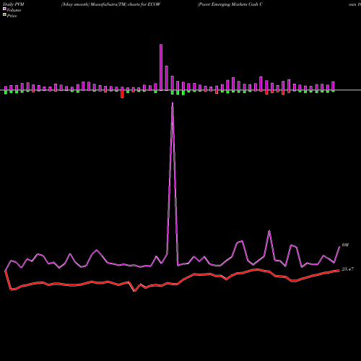
Task: Click the '25.47' price end label
Action: 348,269
